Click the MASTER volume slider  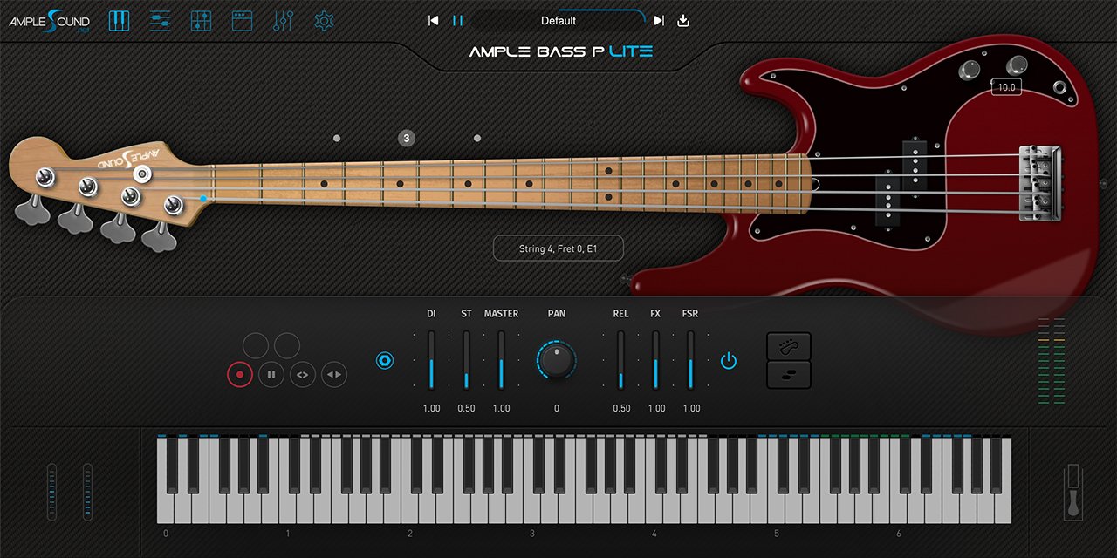pyautogui.click(x=501, y=359)
